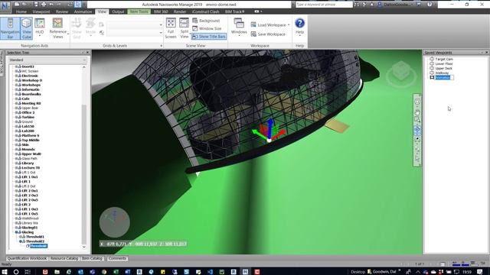Select the Cafe tree item
The height and width of the screenshot is (275, 490).
(x=25, y=99)
